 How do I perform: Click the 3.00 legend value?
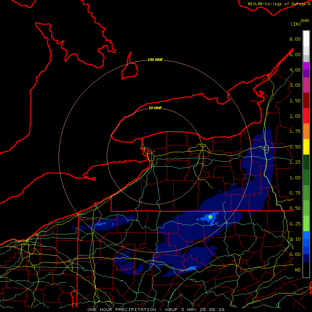(295, 85)
